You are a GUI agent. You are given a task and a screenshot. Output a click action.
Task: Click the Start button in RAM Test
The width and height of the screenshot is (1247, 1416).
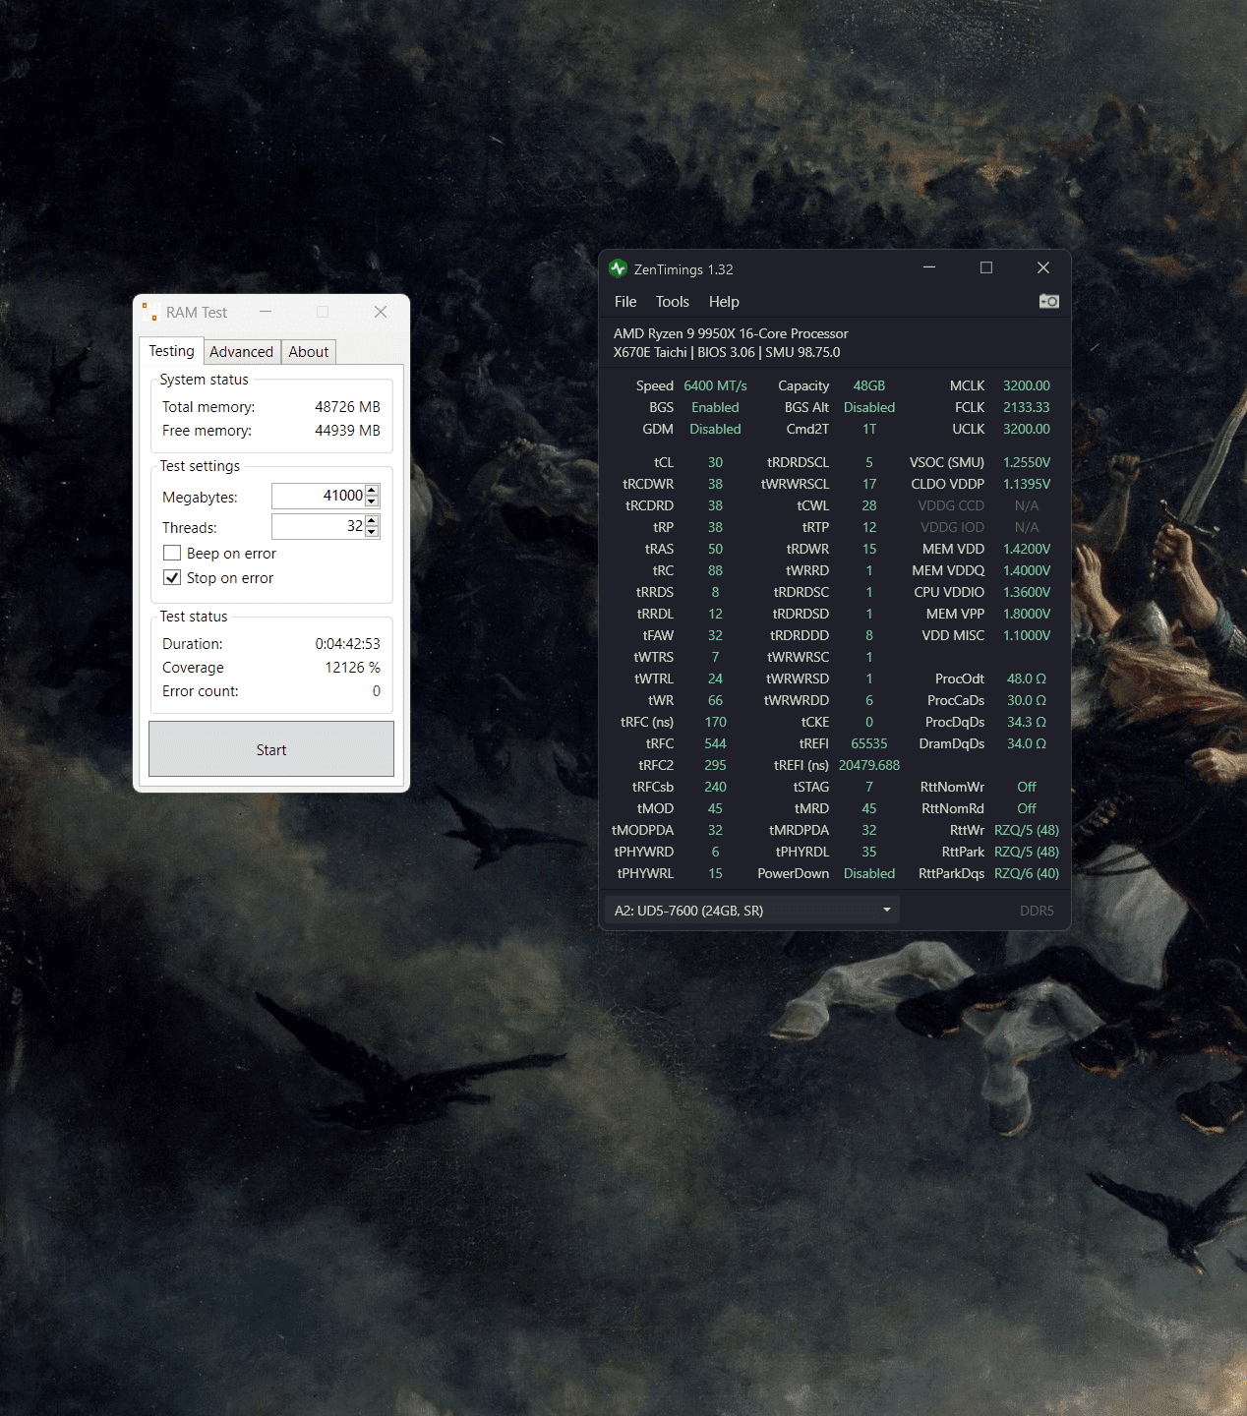pos(271,749)
